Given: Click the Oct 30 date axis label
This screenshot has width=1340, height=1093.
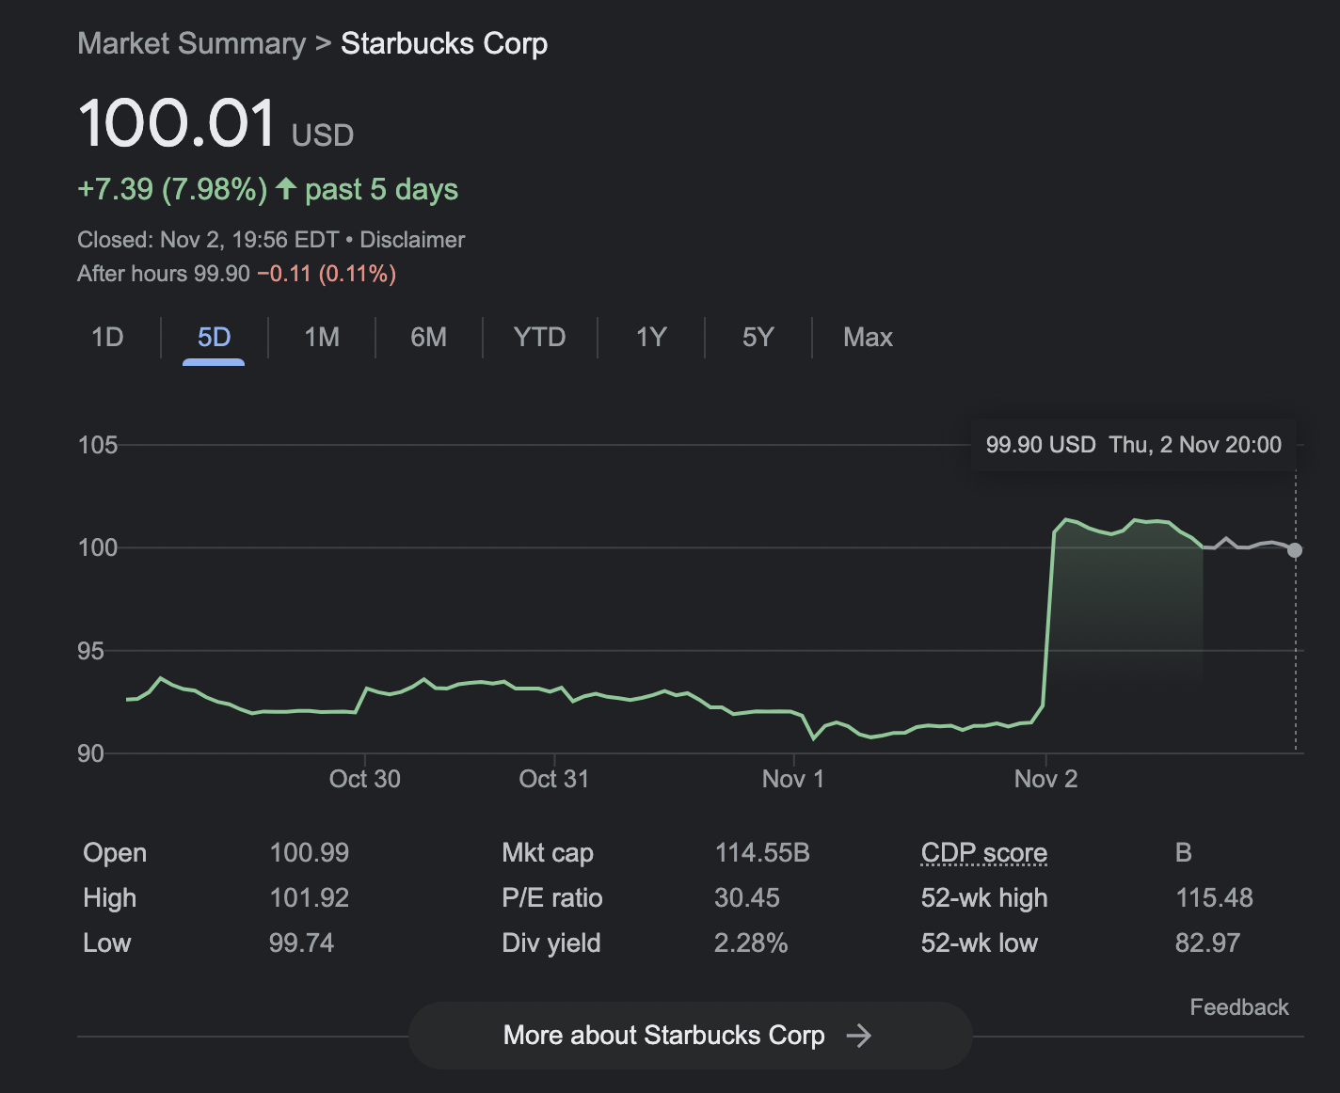Looking at the screenshot, I should (x=364, y=779).
